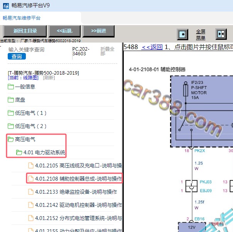Click the 一般信息 folder icon

(11, 87)
